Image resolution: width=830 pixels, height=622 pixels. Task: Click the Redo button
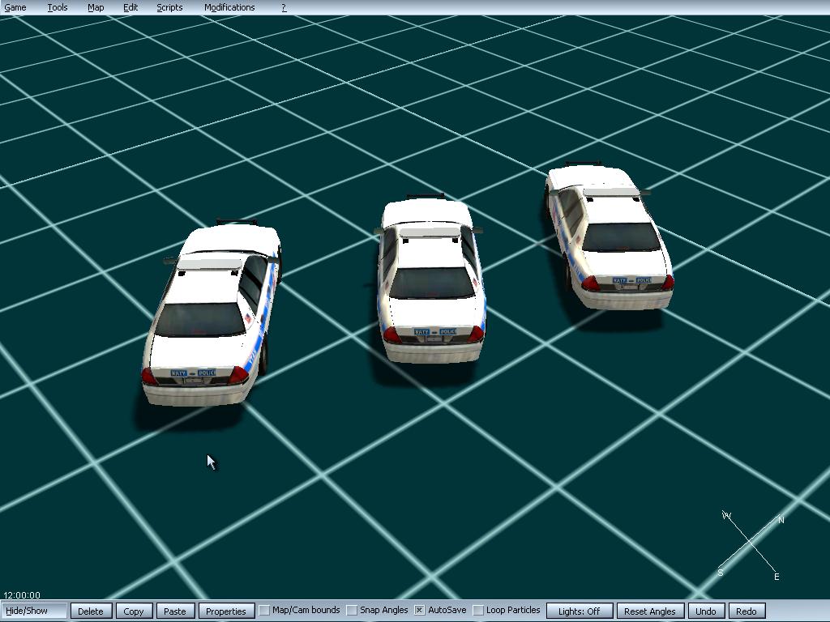tap(747, 611)
